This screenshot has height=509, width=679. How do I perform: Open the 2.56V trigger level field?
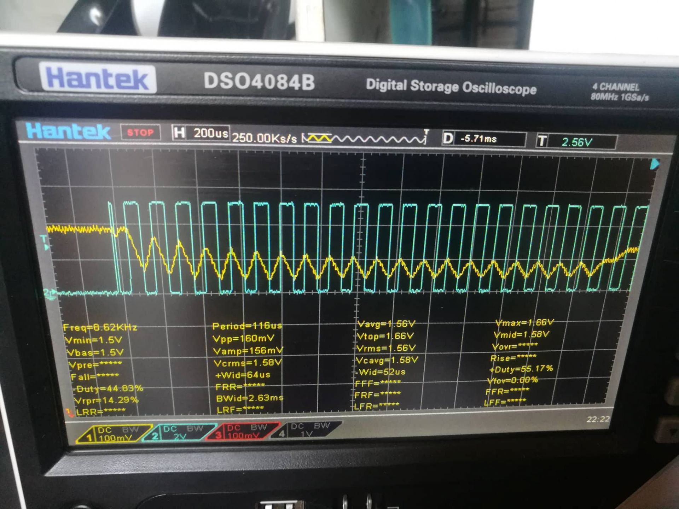tap(576, 142)
